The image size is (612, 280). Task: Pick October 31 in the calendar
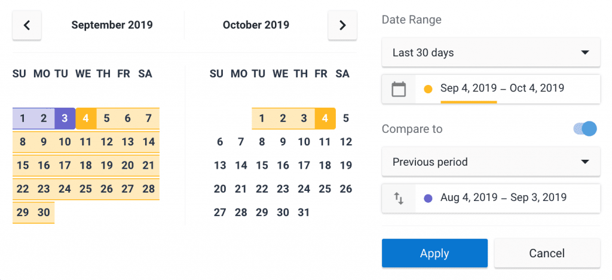304,212
